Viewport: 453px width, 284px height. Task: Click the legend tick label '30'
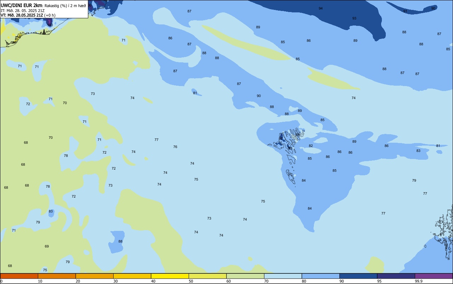115,281
